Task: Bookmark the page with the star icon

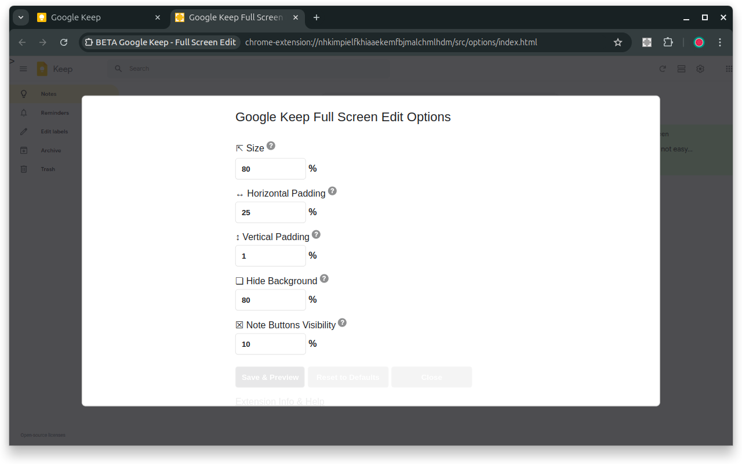Action: (x=617, y=42)
